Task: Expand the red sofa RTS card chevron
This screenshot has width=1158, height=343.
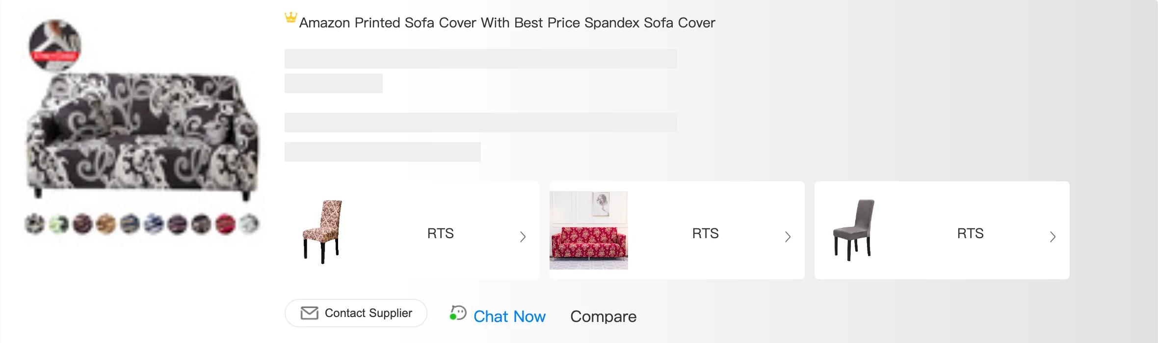Action: [x=788, y=237]
